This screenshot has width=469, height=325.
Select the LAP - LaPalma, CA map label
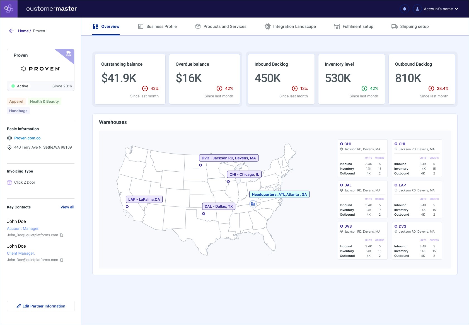point(144,200)
